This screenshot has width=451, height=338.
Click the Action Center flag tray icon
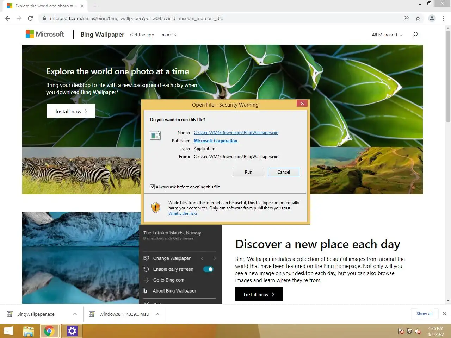[401, 331]
